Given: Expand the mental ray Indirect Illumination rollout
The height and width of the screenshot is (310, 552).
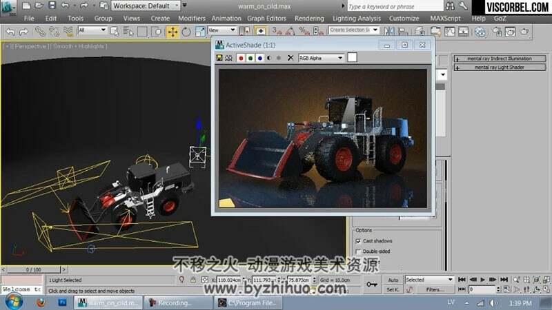Looking at the screenshot, I should pos(500,59).
